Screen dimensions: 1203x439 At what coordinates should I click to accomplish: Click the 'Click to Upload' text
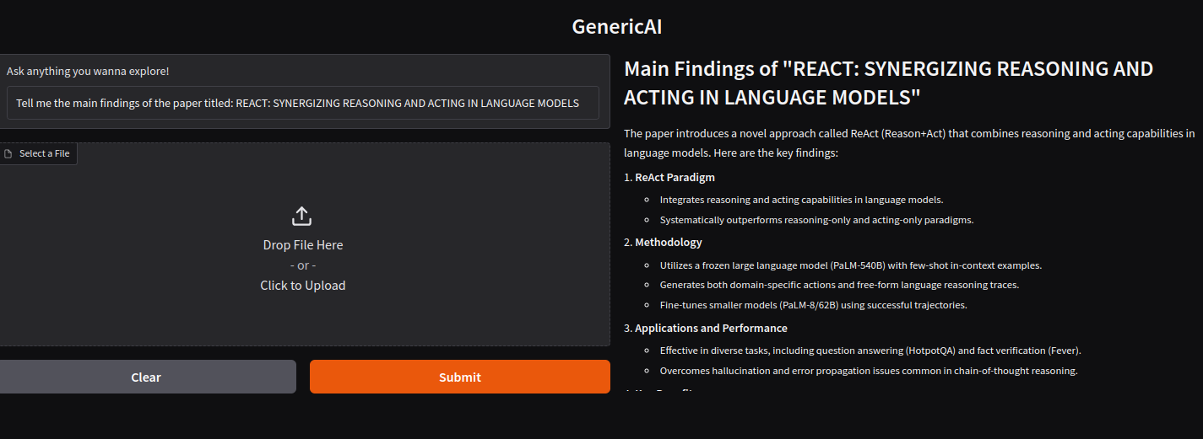[302, 286]
